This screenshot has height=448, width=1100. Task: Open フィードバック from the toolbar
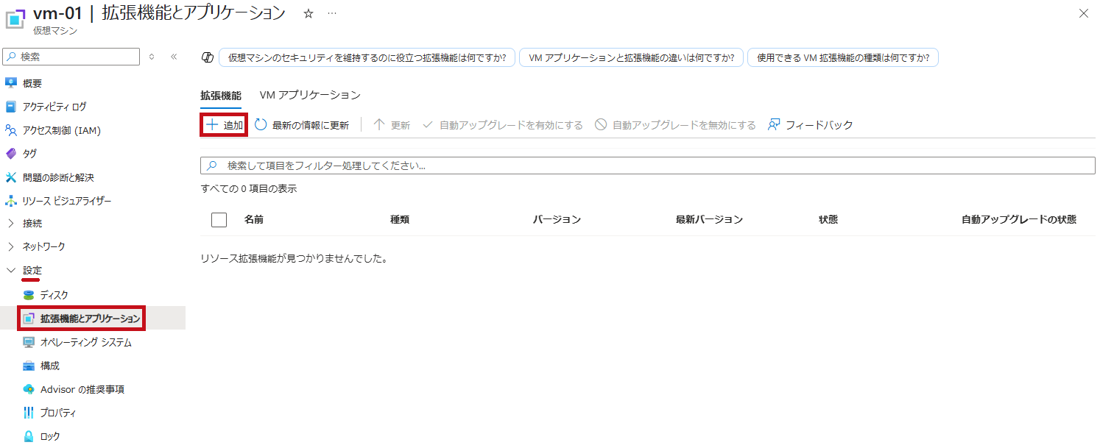(x=810, y=125)
